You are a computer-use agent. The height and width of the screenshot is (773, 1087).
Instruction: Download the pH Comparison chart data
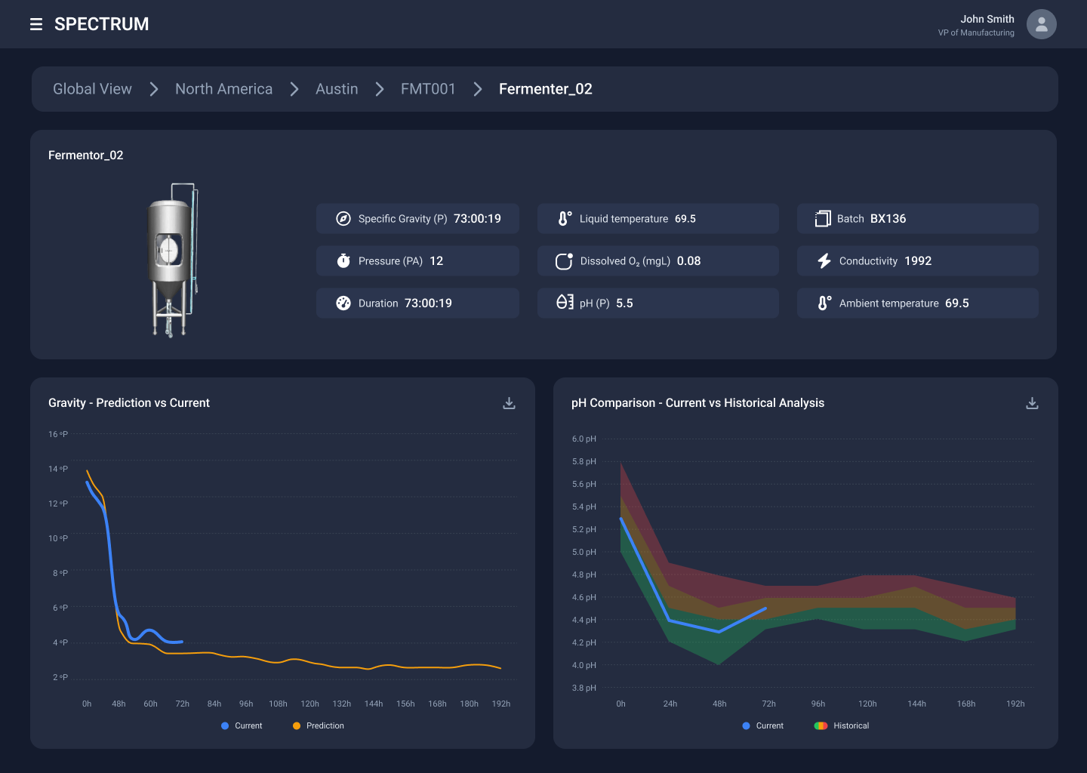pos(1032,403)
